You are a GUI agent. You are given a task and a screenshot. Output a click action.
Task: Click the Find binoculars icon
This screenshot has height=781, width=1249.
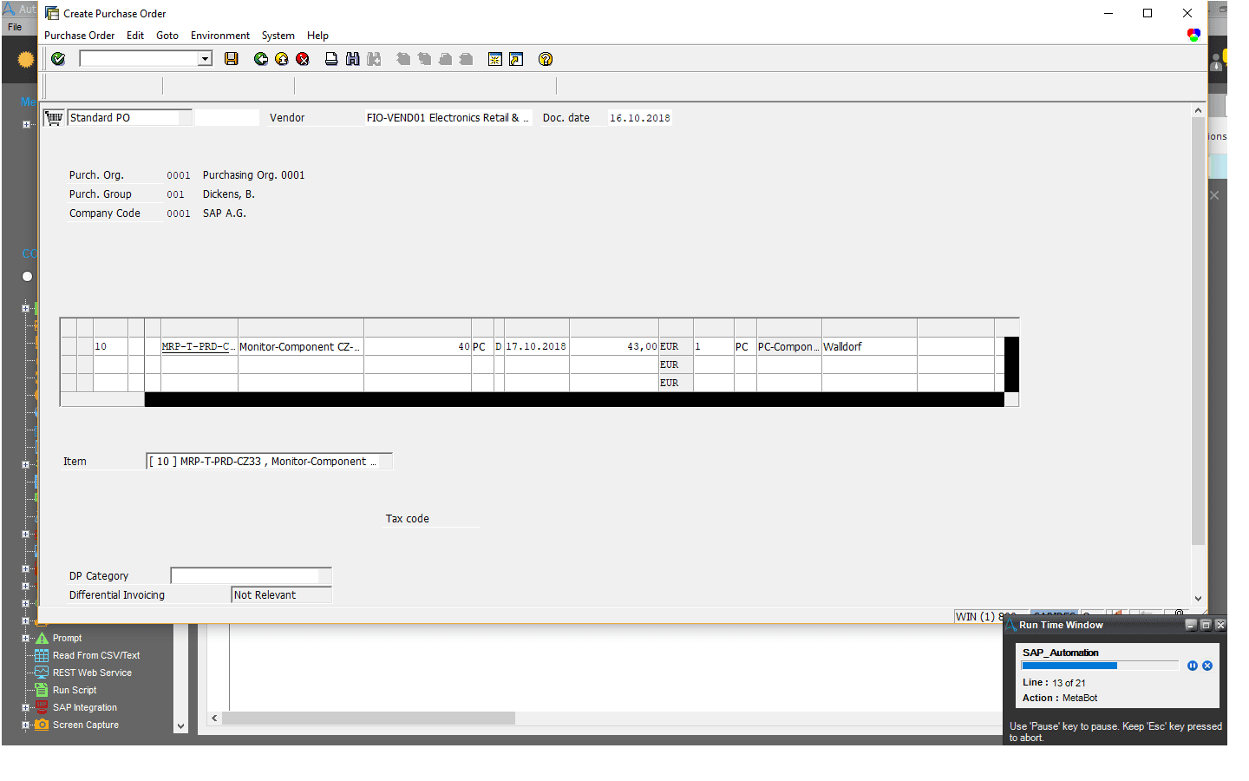352,59
